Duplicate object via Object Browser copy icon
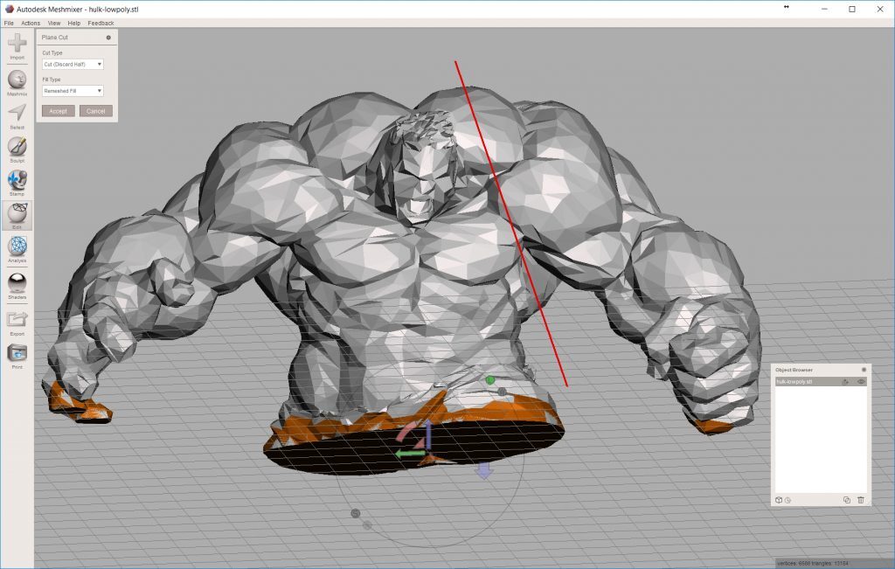The image size is (895, 569). click(846, 500)
